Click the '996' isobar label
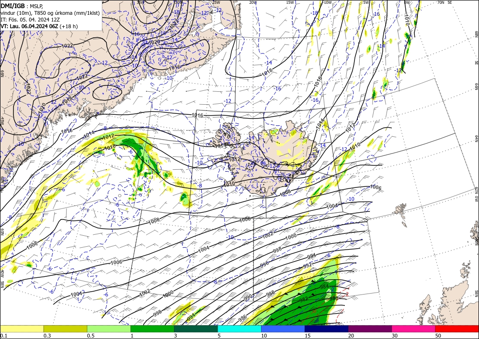Image resolution: width=479 pixels, height=339 pixels. tap(264, 264)
